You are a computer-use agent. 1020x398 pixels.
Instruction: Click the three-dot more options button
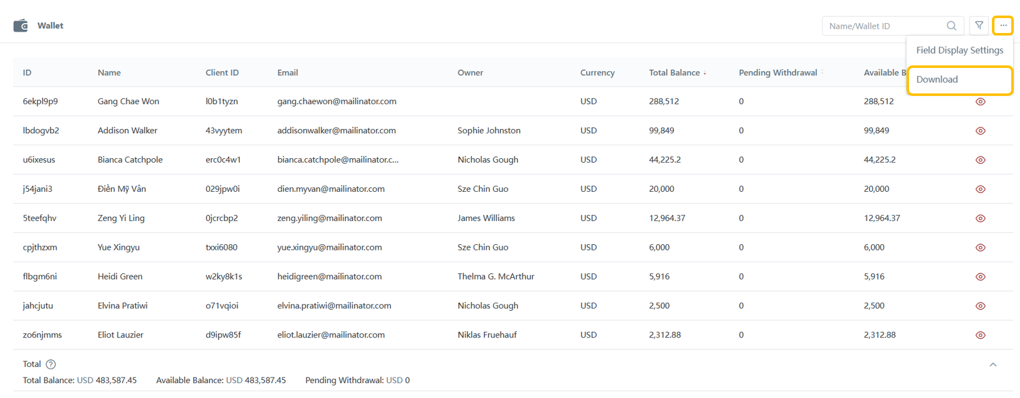click(1003, 26)
